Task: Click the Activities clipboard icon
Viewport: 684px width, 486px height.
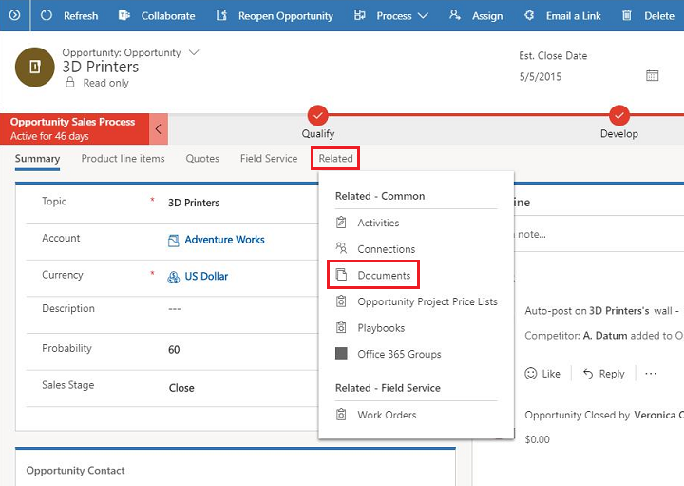Action: coord(341,223)
